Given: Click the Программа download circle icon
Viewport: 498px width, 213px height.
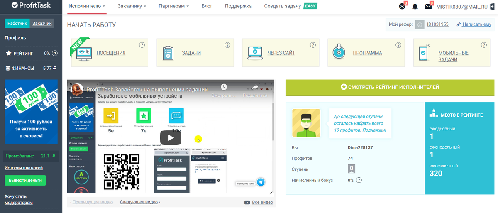Looking at the screenshot, I should 339,52.
